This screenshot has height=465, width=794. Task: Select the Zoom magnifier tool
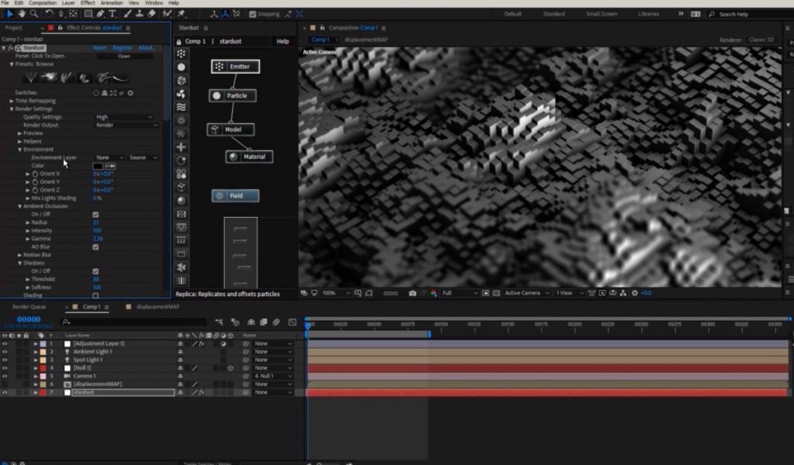point(34,14)
